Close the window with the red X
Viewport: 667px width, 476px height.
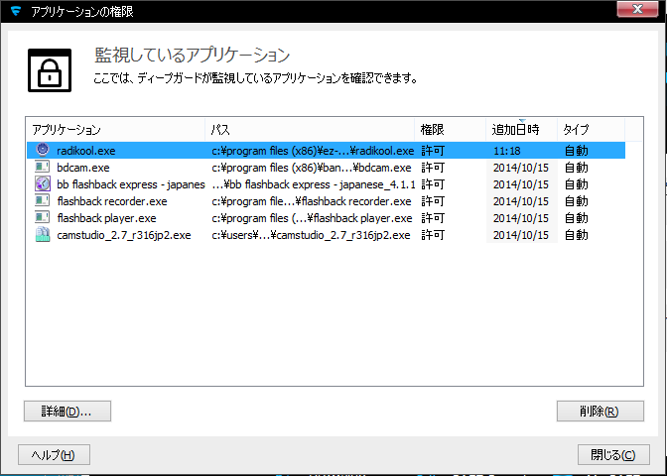tap(637, 9)
